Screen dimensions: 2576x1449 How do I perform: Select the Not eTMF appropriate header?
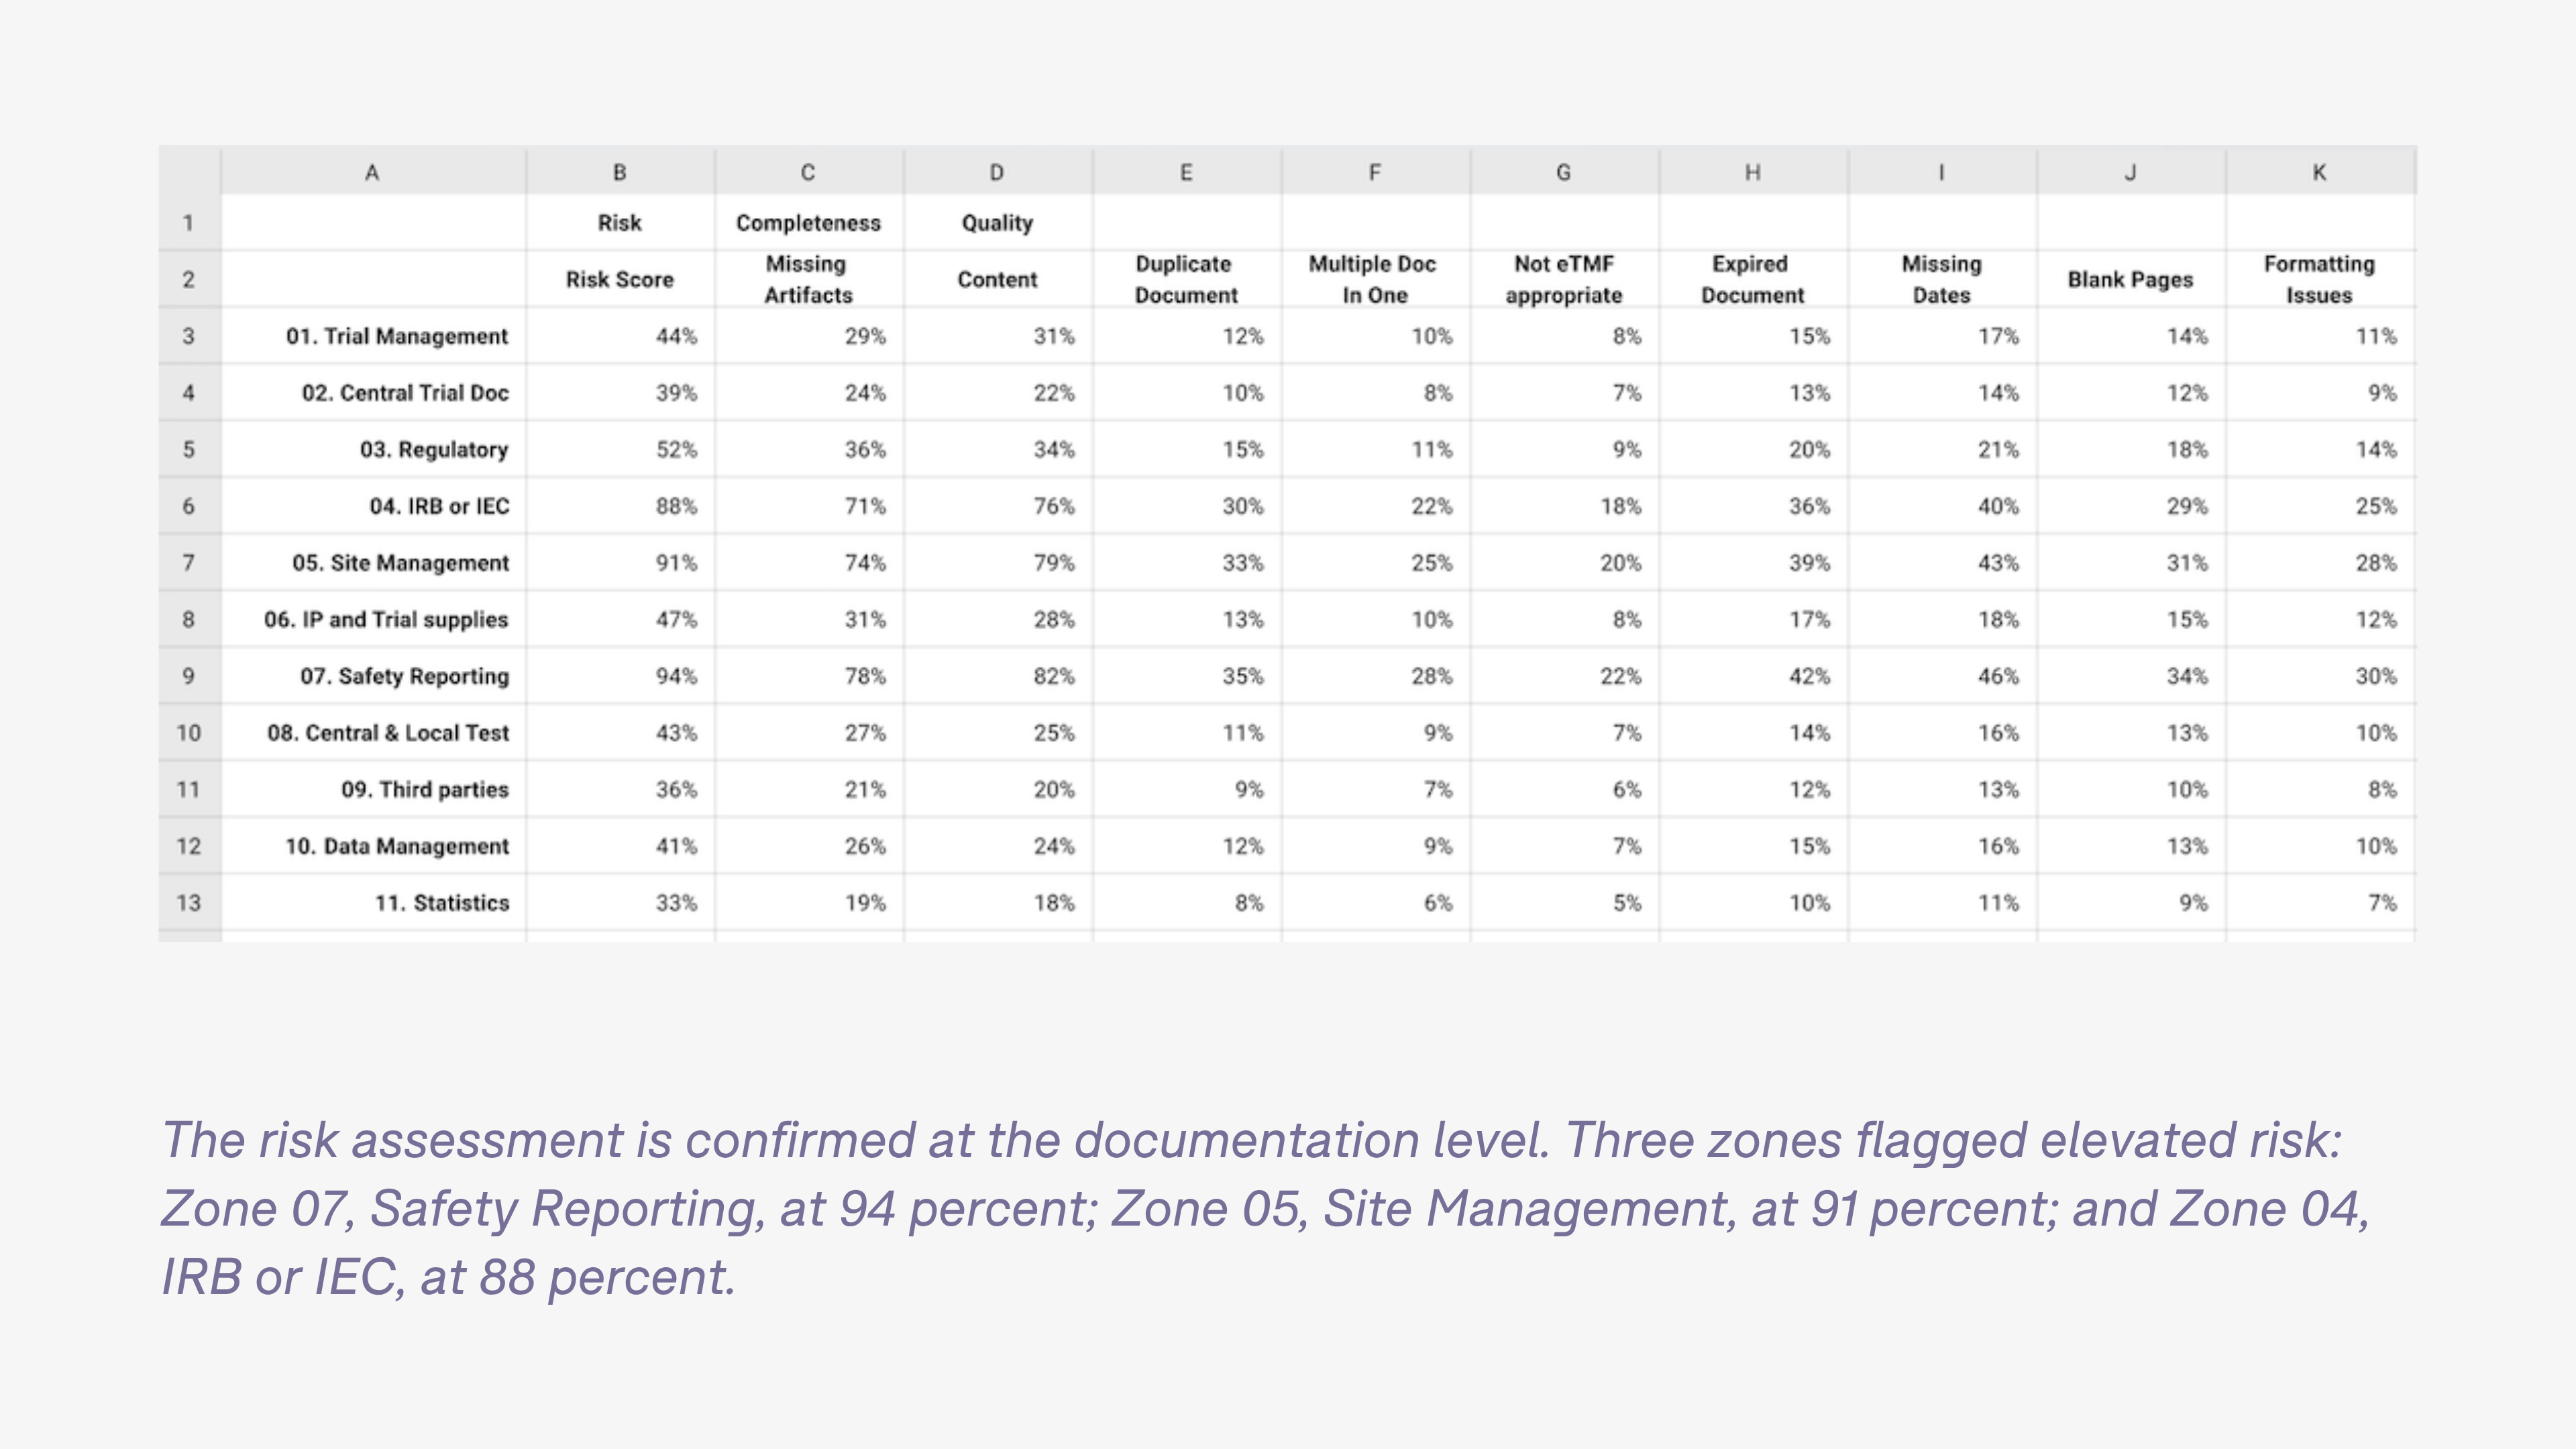1564,280
